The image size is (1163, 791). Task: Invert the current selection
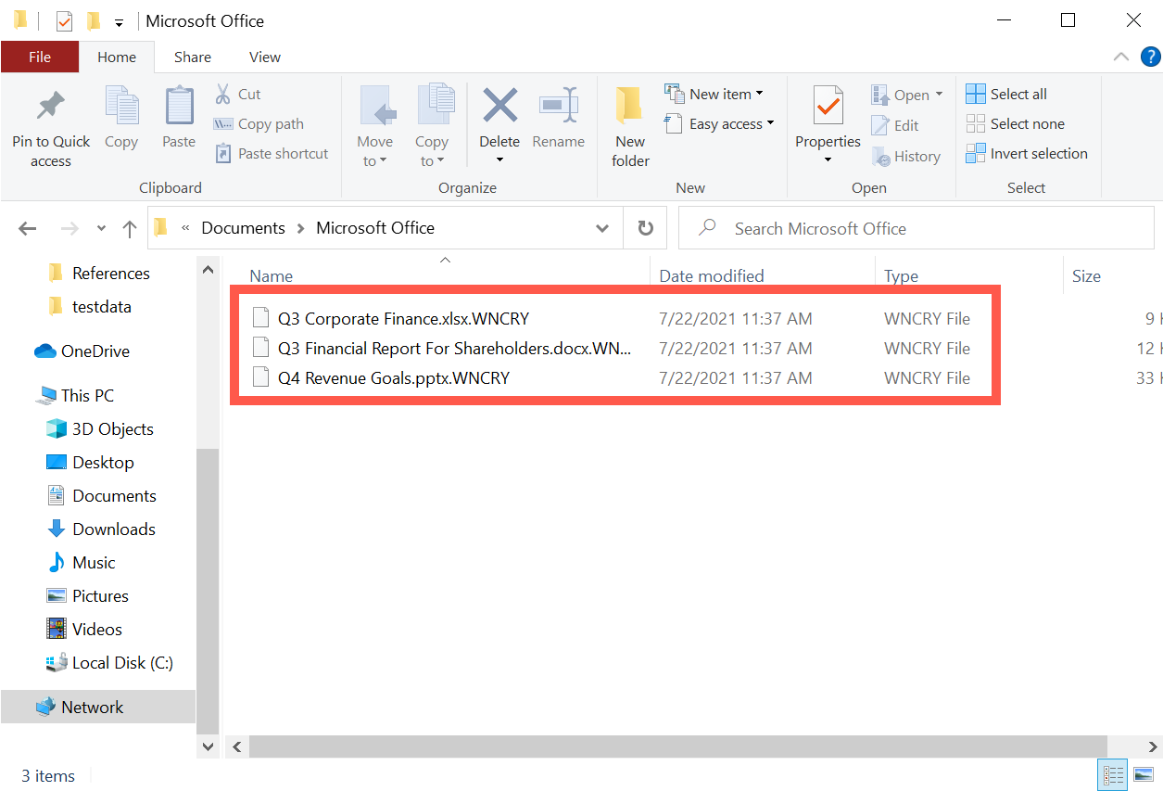1027,153
